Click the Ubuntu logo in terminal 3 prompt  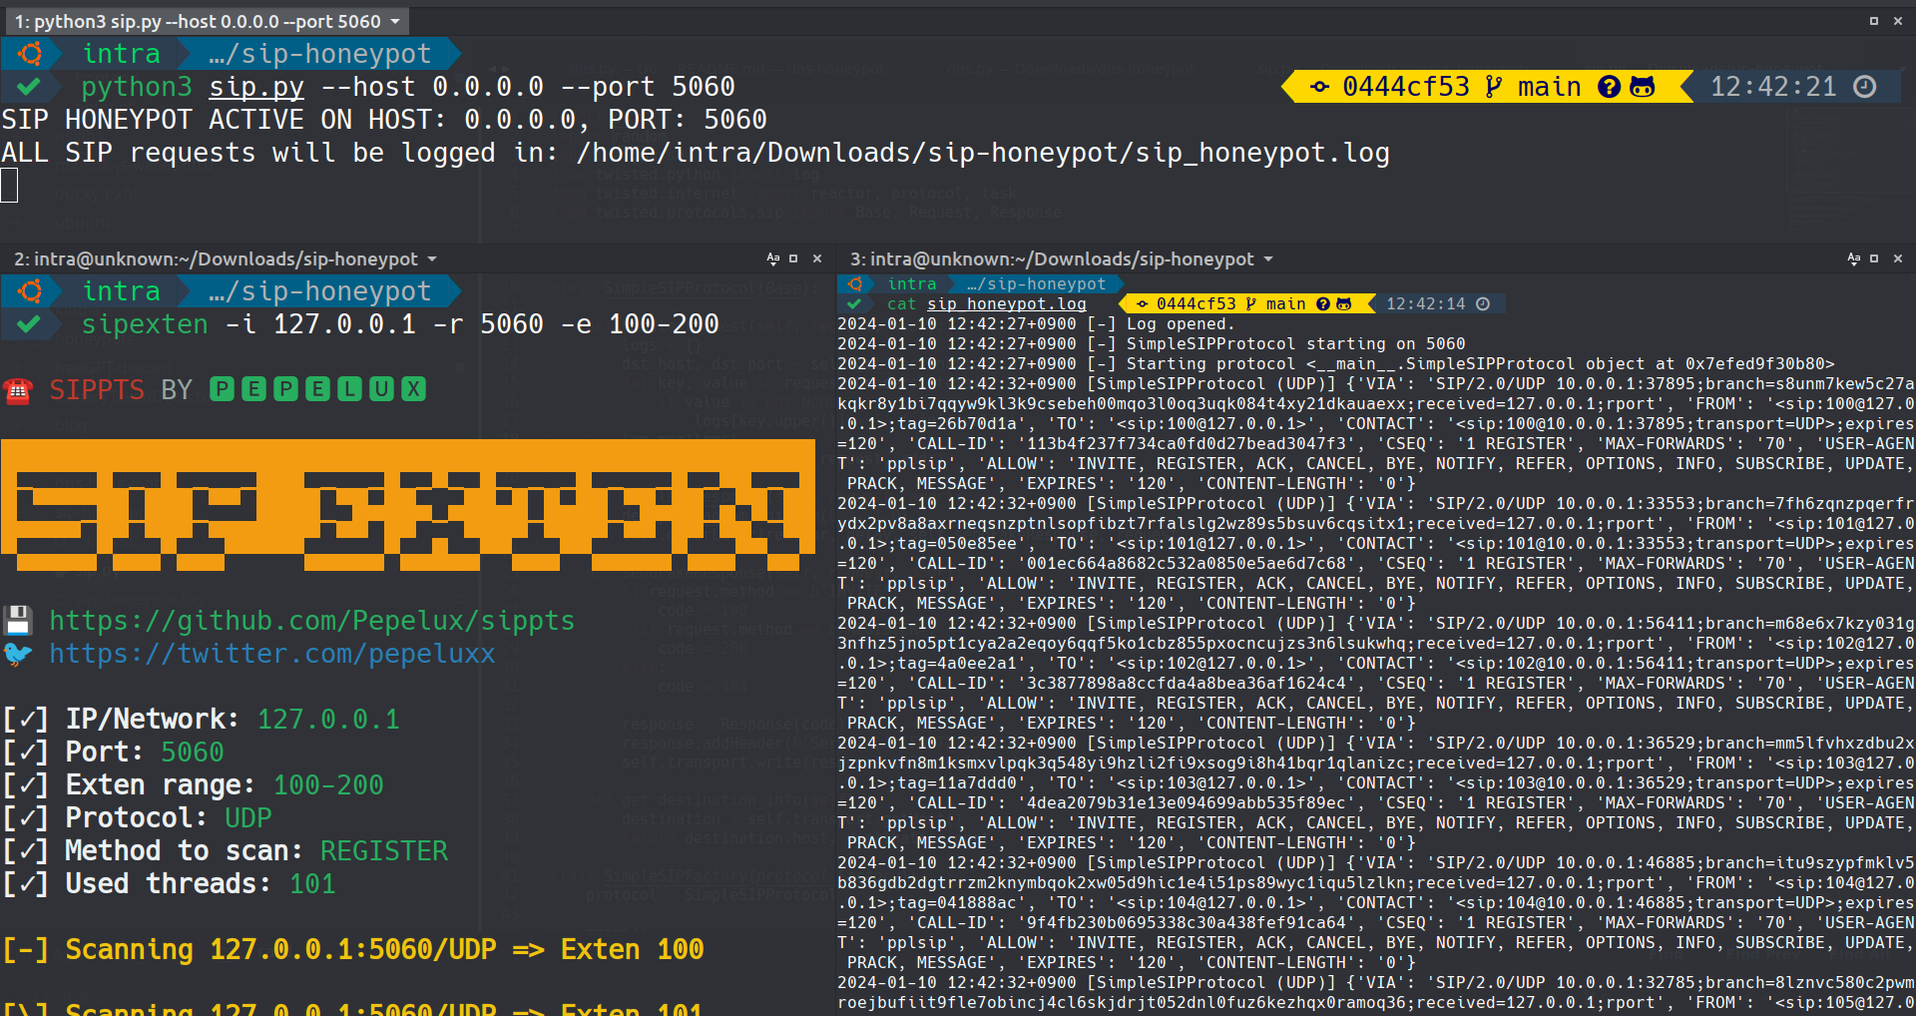(x=855, y=284)
